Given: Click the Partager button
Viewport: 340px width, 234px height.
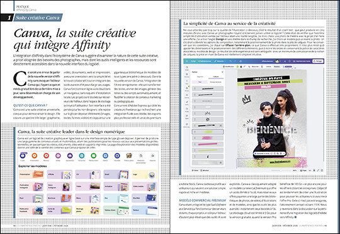Looking at the screenshot, I should (318, 61).
